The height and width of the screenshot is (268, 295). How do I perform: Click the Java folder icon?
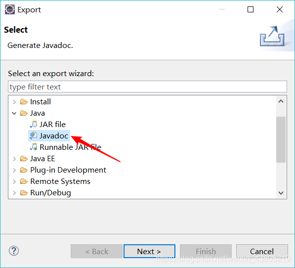(x=24, y=113)
